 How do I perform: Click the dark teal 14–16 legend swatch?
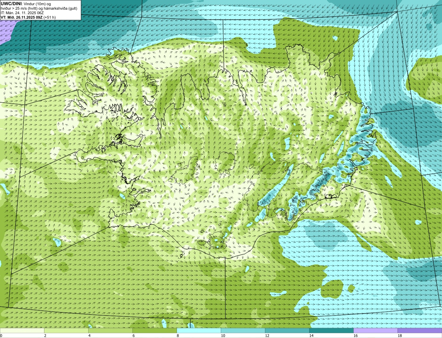coord(331,330)
